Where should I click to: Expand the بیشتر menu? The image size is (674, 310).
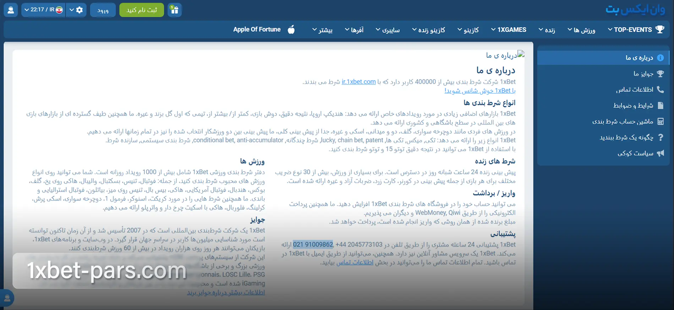pyautogui.click(x=322, y=30)
